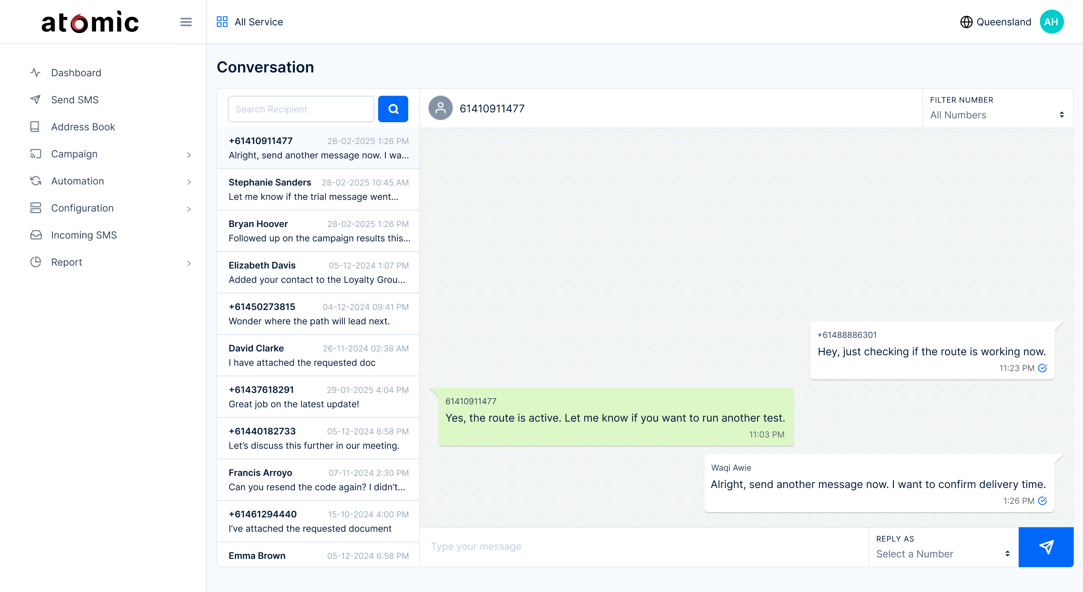Click the Type your message box
The image size is (1083, 592).
point(643,547)
